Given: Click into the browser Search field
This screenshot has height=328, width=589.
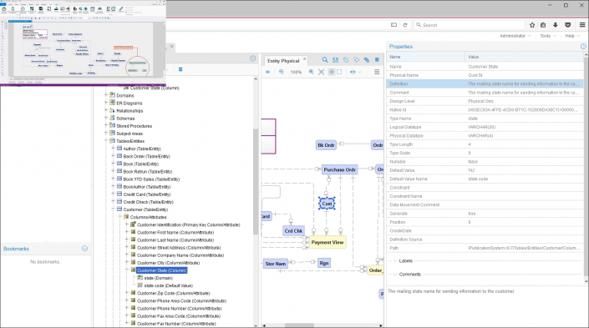Looking at the screenshot, I should tap(470, 25).
